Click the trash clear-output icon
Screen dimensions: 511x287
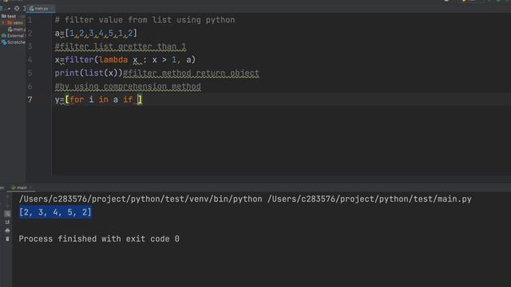point(7,239)
